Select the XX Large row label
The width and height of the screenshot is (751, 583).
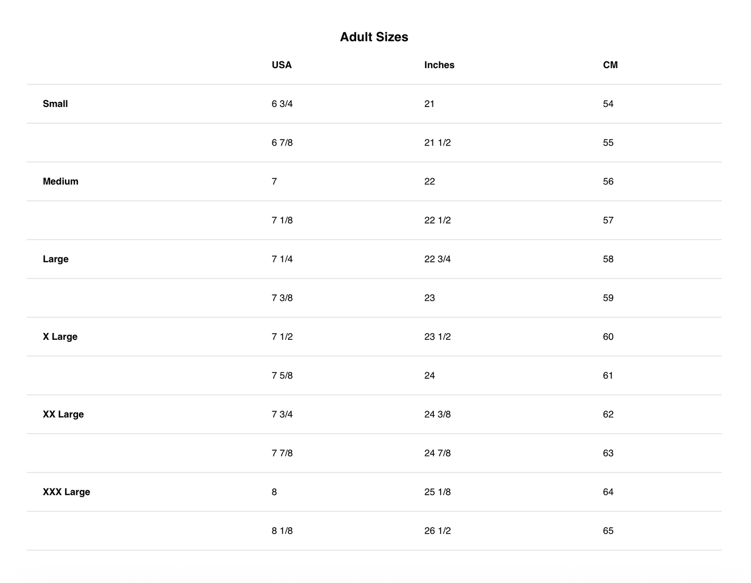coord(63,414)
